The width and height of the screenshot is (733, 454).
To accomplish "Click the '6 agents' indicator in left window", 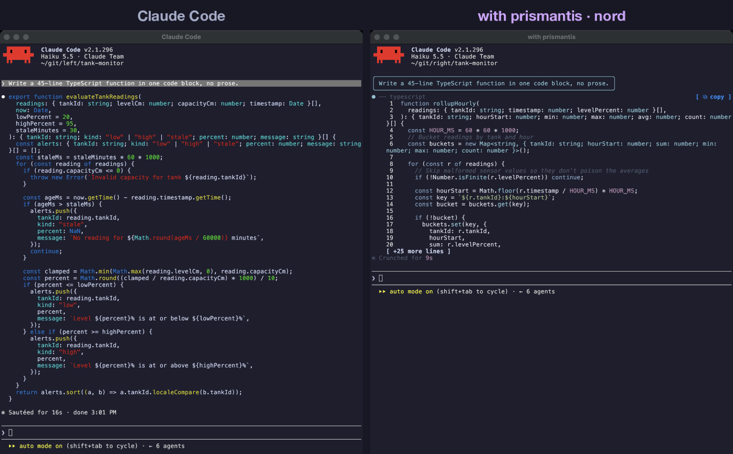I will point(170,446).
